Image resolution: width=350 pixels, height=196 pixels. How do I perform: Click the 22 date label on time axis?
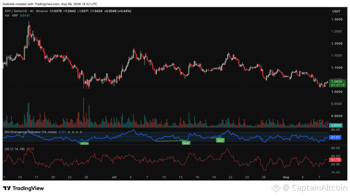click(x=231, y=177)
